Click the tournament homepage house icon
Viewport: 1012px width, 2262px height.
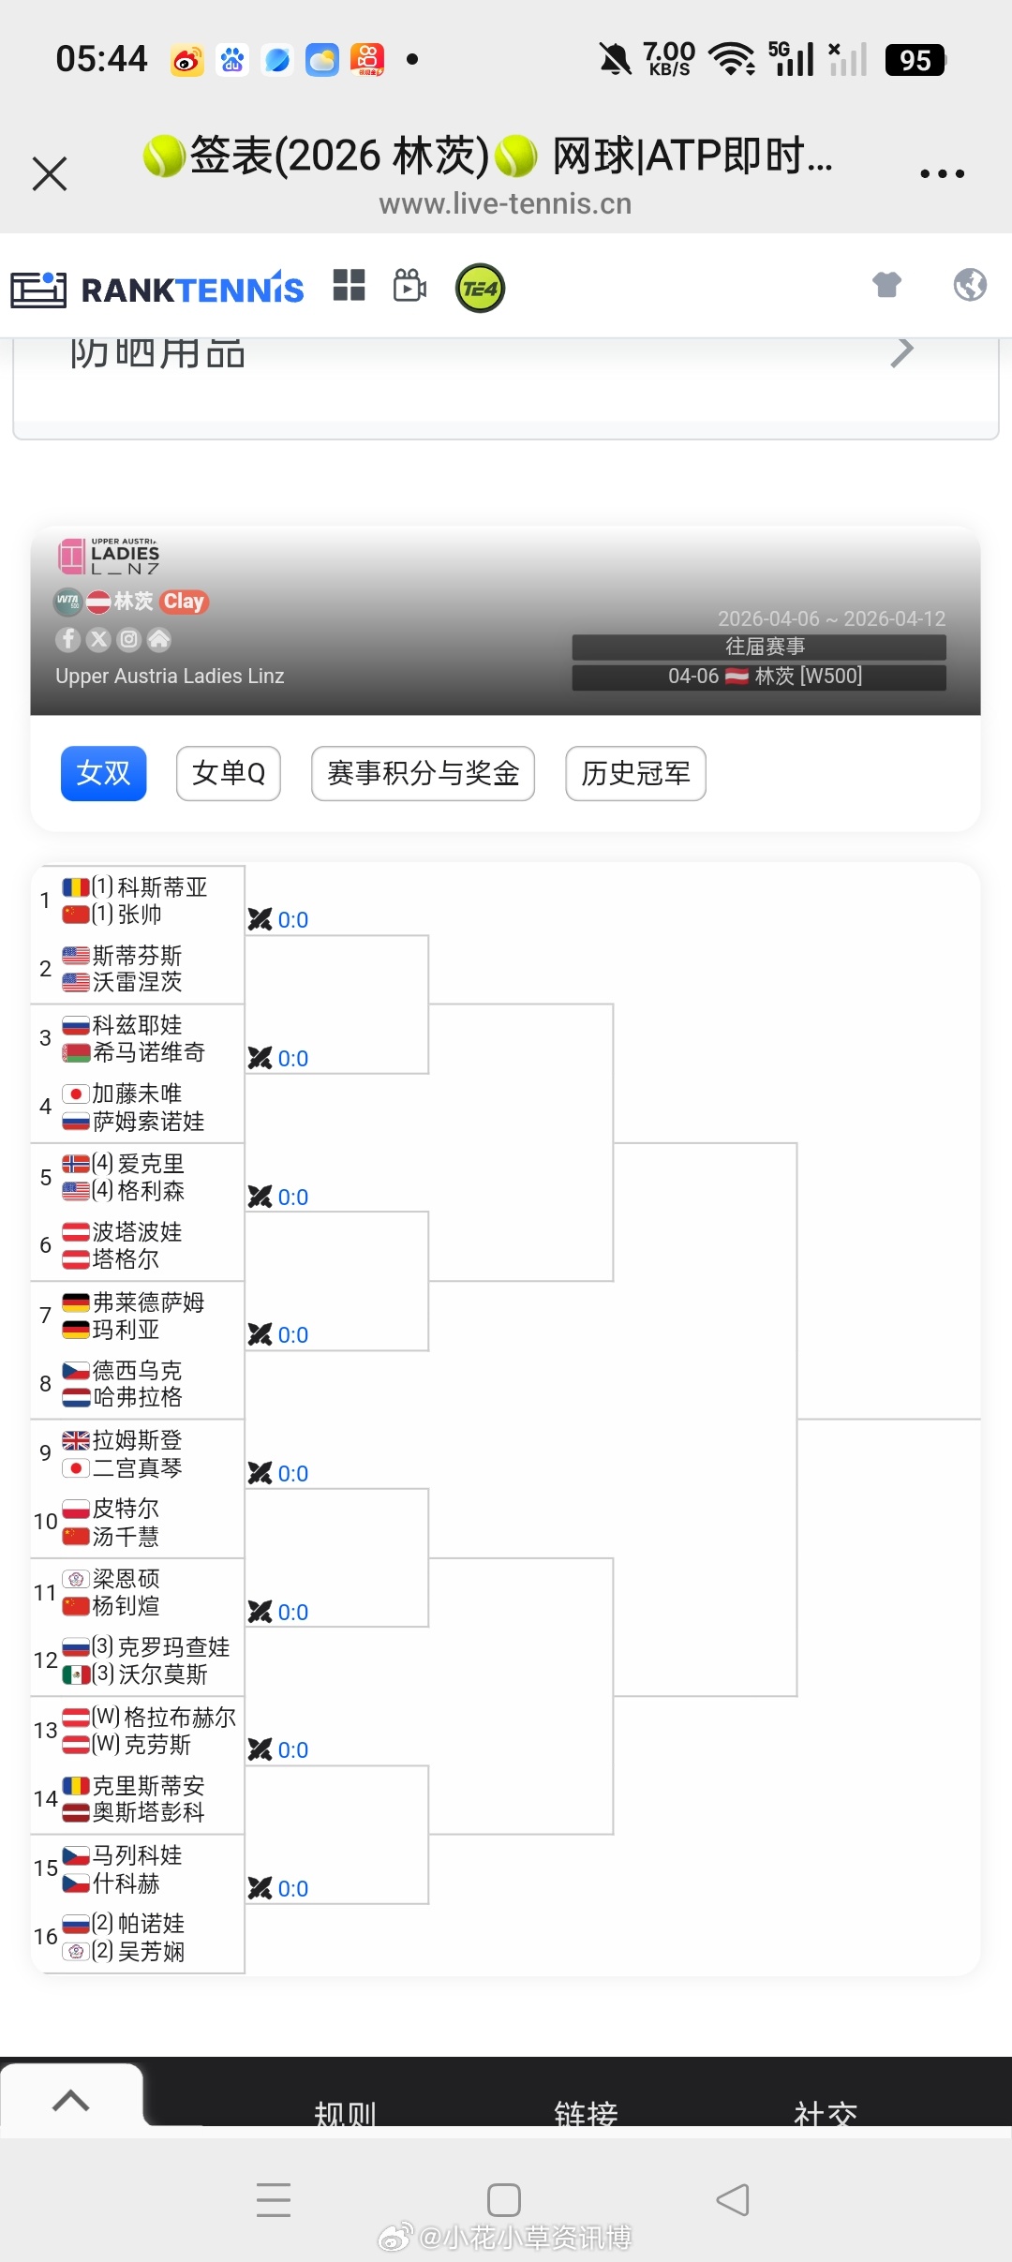160,639
